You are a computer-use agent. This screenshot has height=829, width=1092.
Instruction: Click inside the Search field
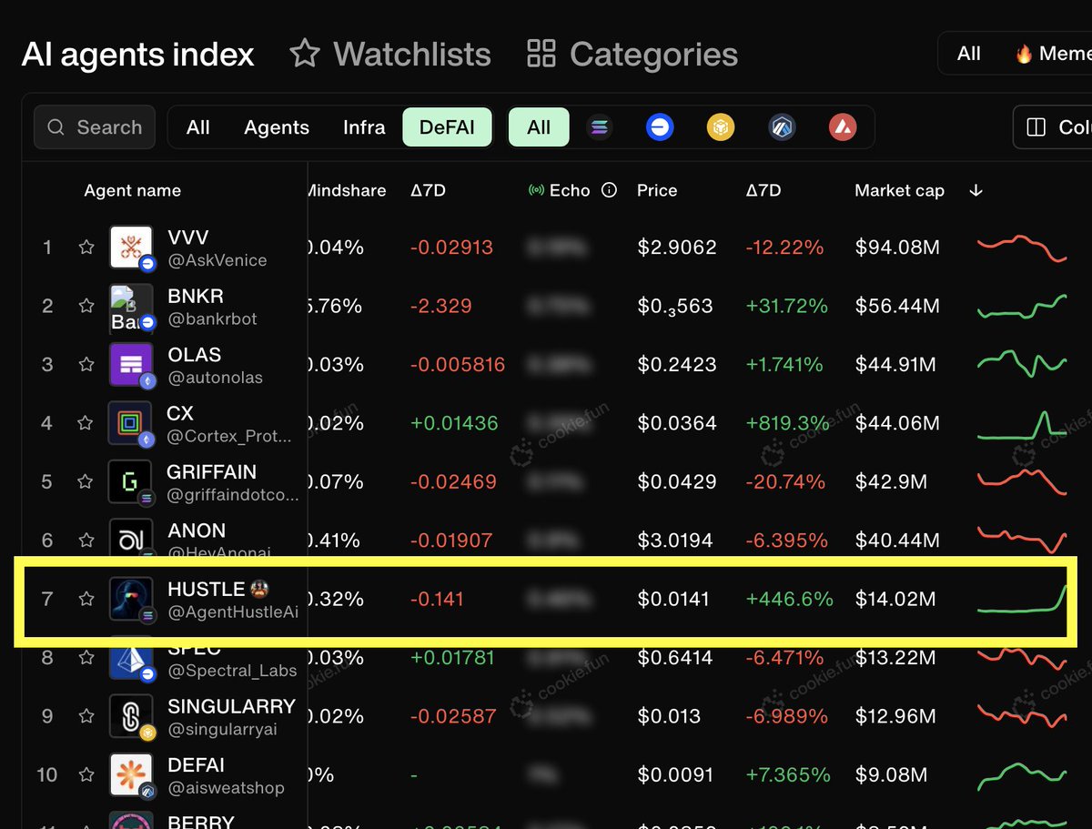point(95,127)
